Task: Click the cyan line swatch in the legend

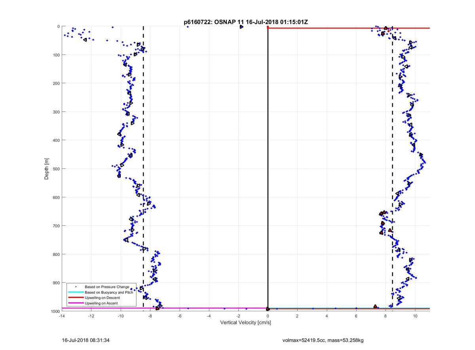Action: (76, 292)
